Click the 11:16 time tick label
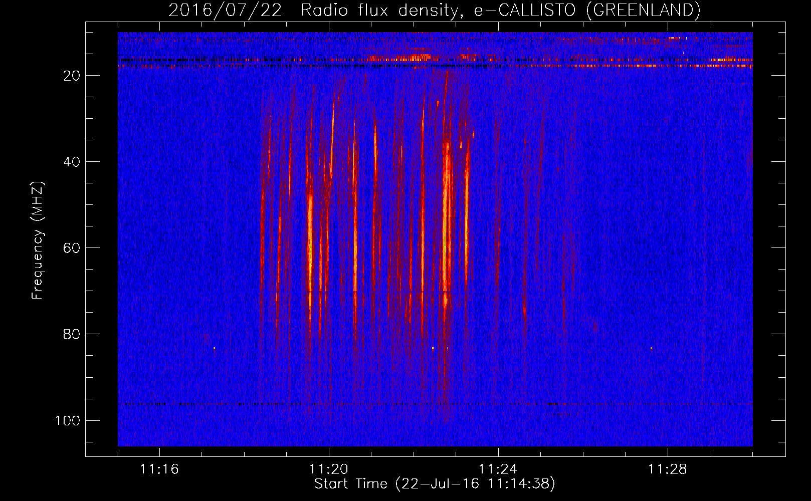This screenshot has width=811, height=501. coord(159,469)
